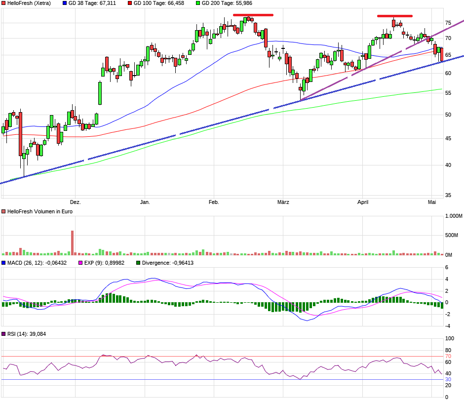Click the last red candle in May
This screenshot has width=464, height=402.
click(442, 55)
